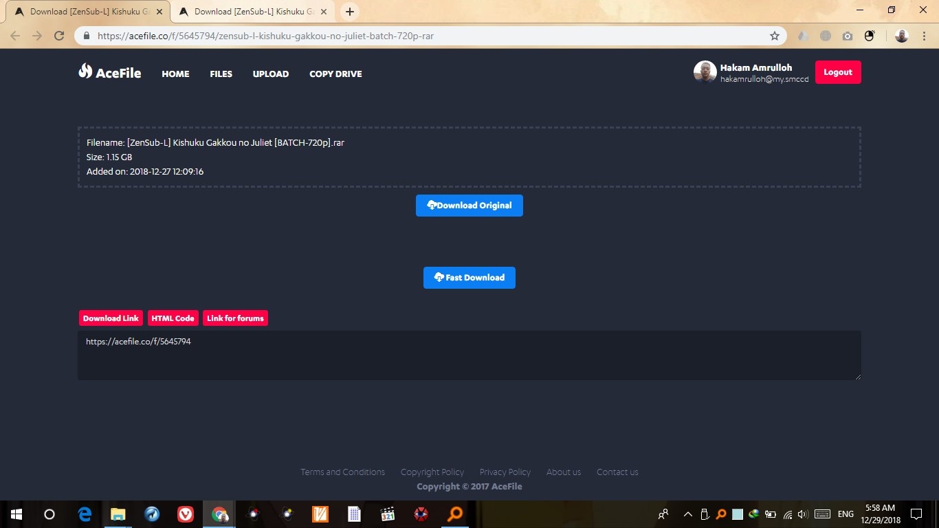Open the ENG input language selector
The image size is (939, 528).
pos(846,514)
